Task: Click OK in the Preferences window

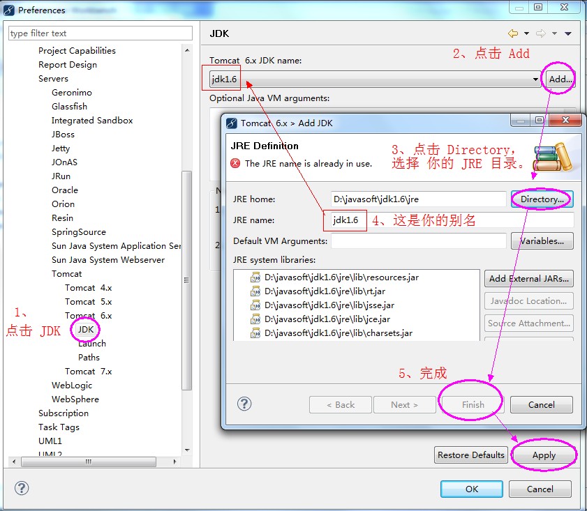Action: tap(472, 489)
